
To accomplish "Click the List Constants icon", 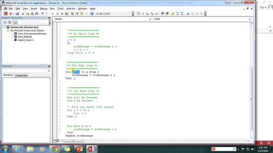I will tap(143, 14).
